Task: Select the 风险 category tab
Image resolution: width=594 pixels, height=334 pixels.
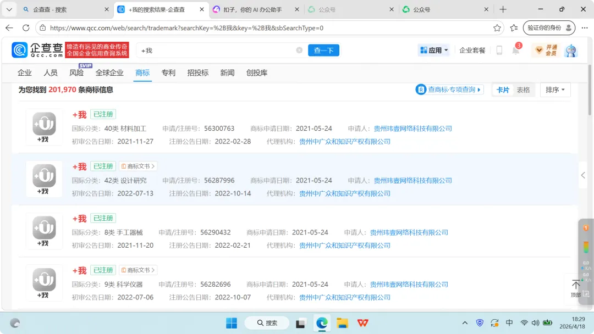Action: coord(76,73)
